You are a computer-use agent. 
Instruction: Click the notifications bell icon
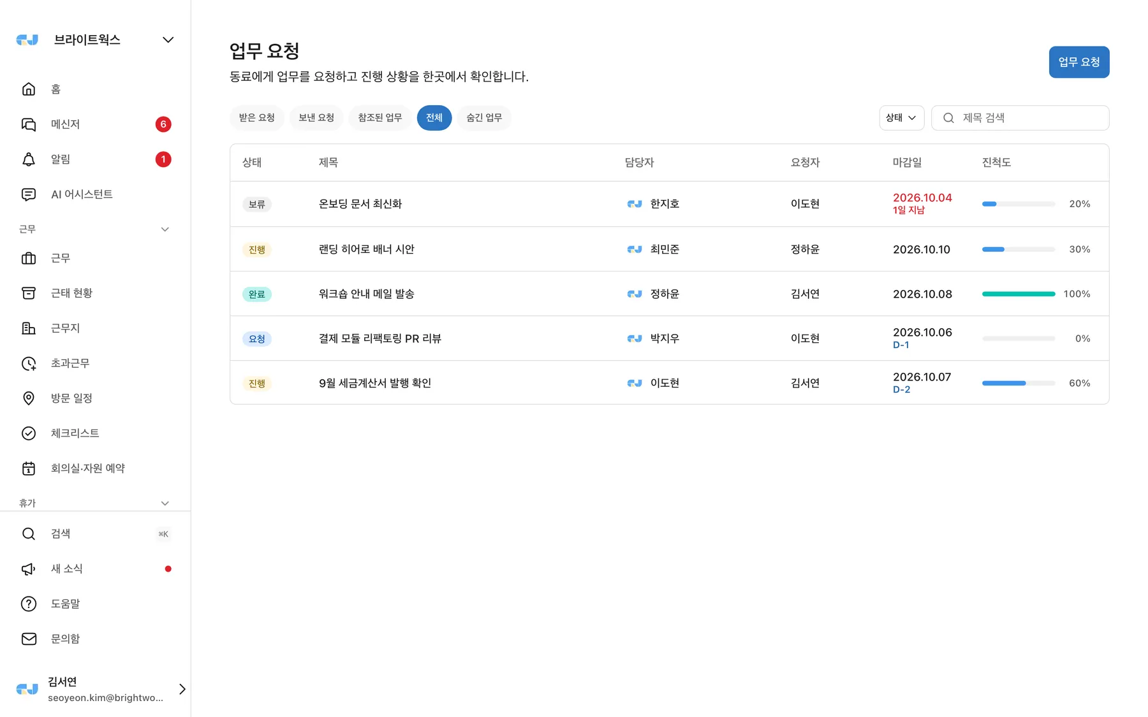coord(29,159)
